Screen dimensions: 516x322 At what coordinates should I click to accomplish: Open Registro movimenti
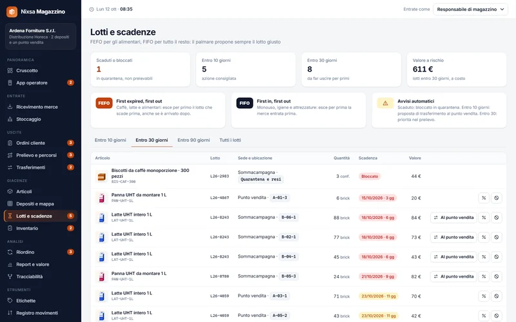click(x=41, y=313)
